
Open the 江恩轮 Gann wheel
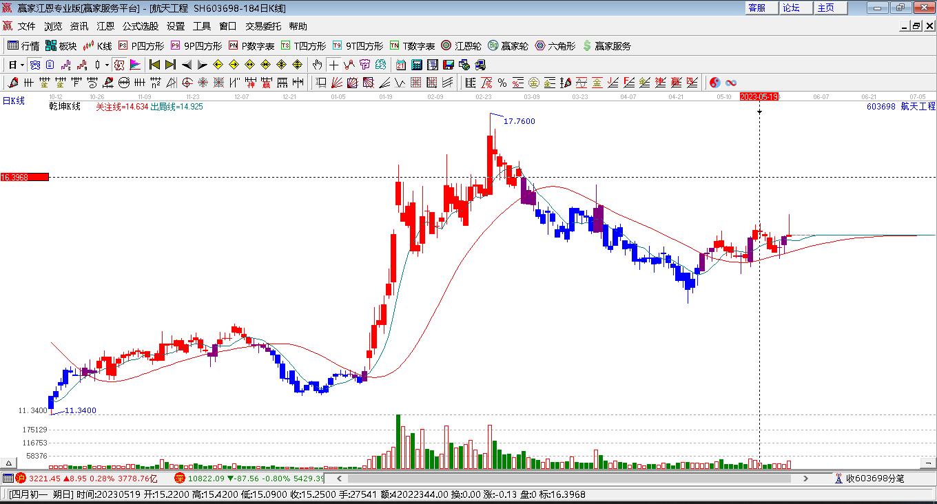point(462,46)
